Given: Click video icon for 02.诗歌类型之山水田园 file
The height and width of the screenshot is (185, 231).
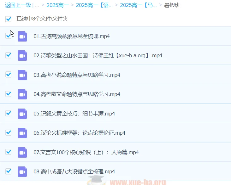Looking at the screenshot, I should tap(22, 56).
